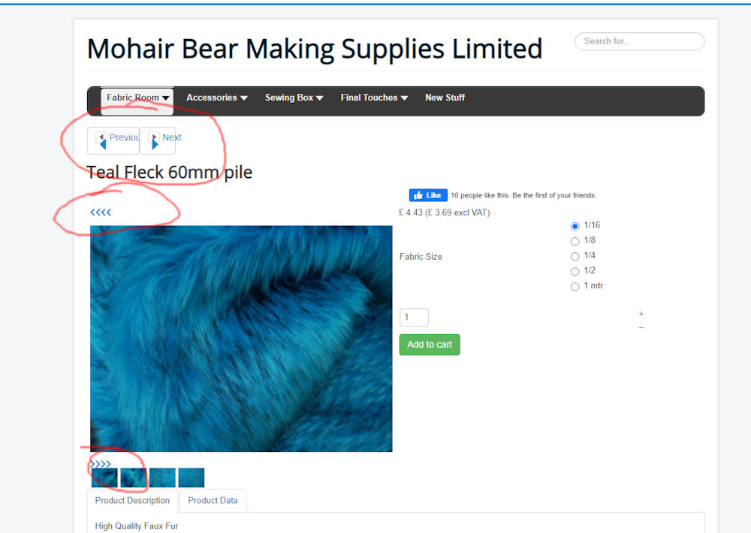The height and width of the screenshot is (533, 751).
Task: Click the left chevrons above the image
Action: tap(101, 212)
